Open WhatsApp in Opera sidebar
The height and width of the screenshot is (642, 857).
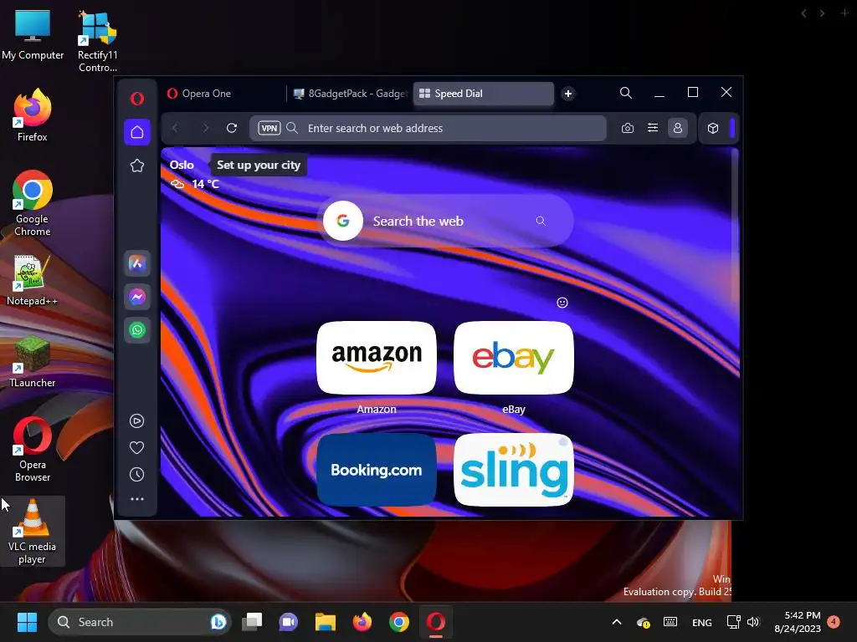tap(137, 329)
